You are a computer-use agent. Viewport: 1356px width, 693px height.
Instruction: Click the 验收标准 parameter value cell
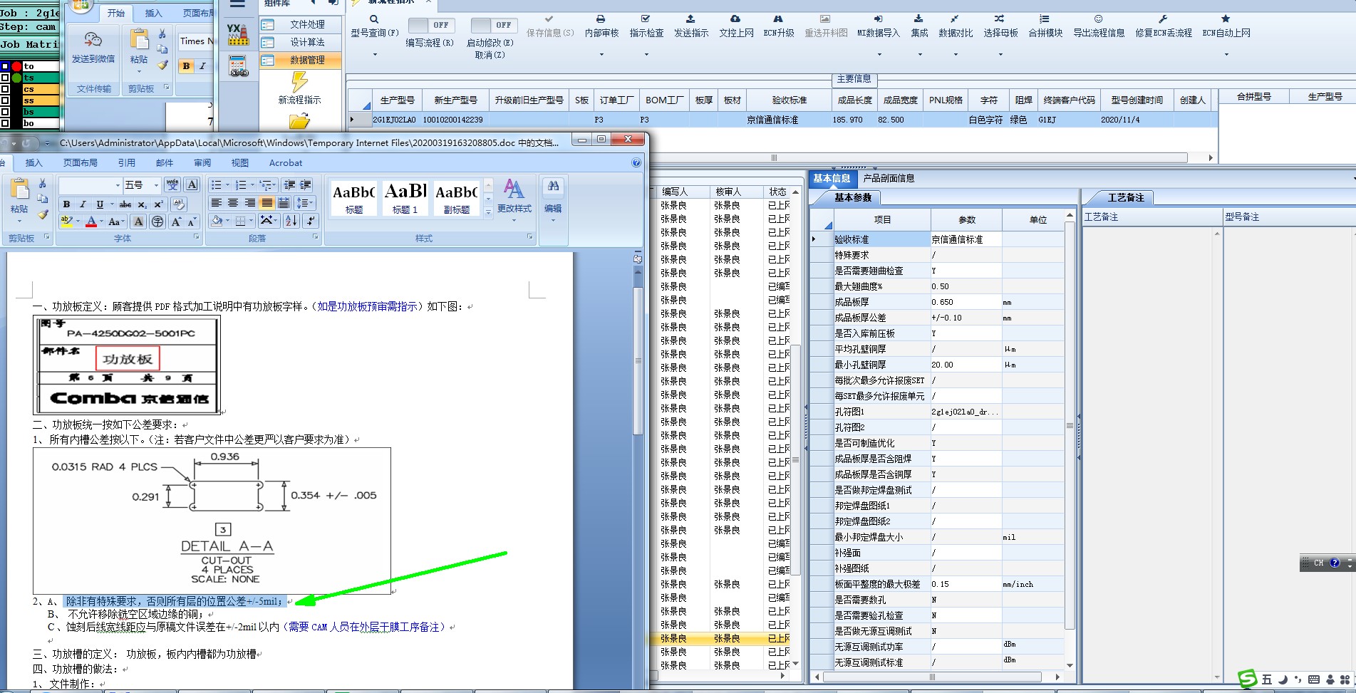tap(966, 239)
